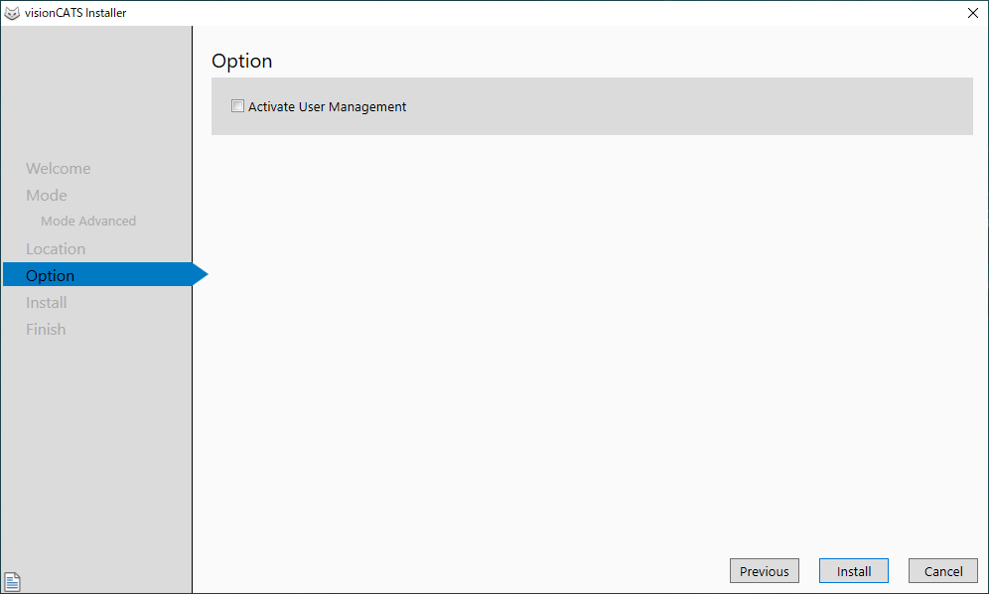Go to the Welcome step in sidebar
Screen dimensions: 989x594
(x=58, y=169)
